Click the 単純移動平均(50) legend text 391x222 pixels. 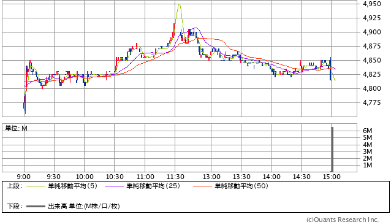pos(241,186)
